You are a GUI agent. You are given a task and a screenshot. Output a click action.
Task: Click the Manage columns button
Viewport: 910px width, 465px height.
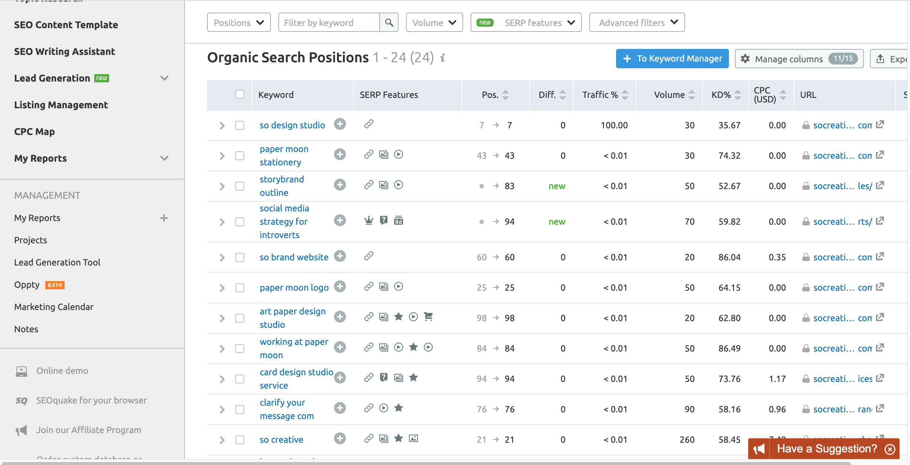[799, 59]
